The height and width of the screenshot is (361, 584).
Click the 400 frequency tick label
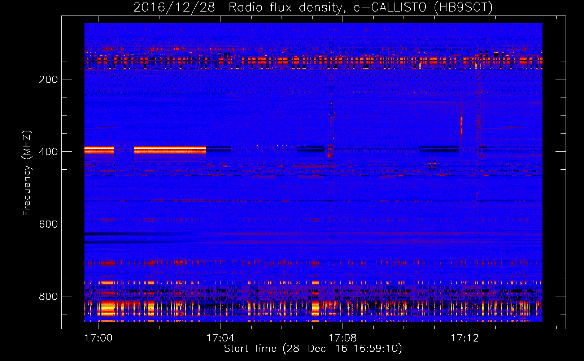(x=48, y=152)
